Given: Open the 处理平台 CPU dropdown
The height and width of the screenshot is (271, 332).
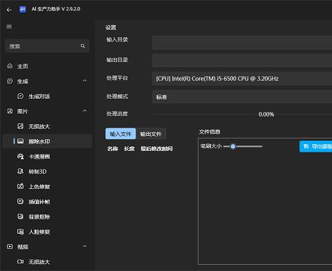Looking at the screenshot, I should tap(242, 79).
